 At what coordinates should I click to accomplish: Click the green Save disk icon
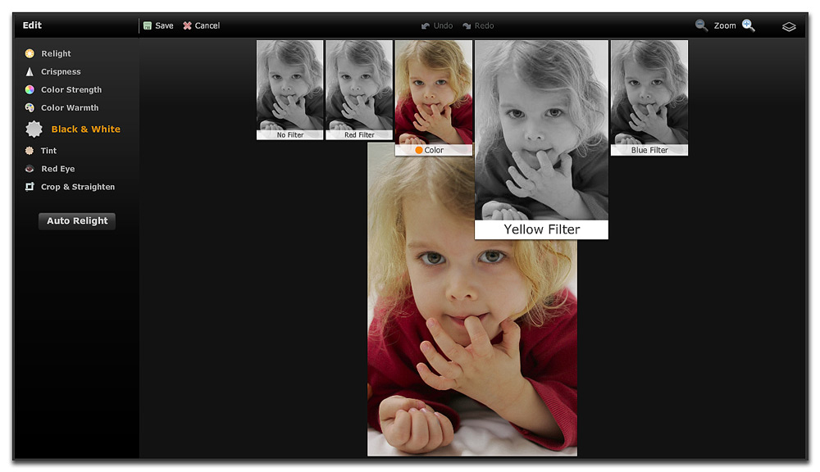click(148, 25)
